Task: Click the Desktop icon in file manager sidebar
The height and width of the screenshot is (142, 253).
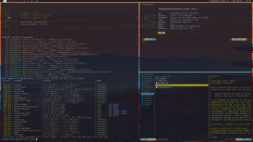Action: (x=142, y=77)
